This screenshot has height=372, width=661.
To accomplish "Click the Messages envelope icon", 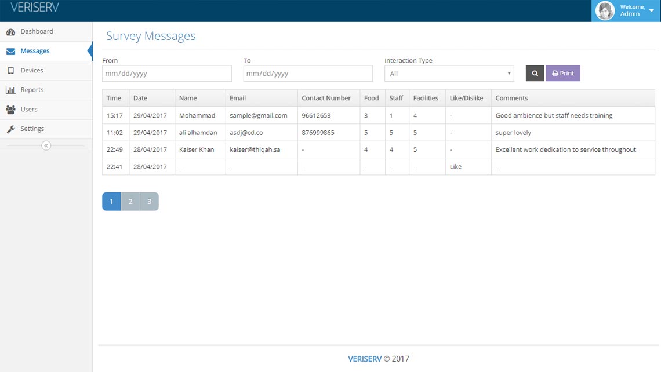I will (10, 51).
